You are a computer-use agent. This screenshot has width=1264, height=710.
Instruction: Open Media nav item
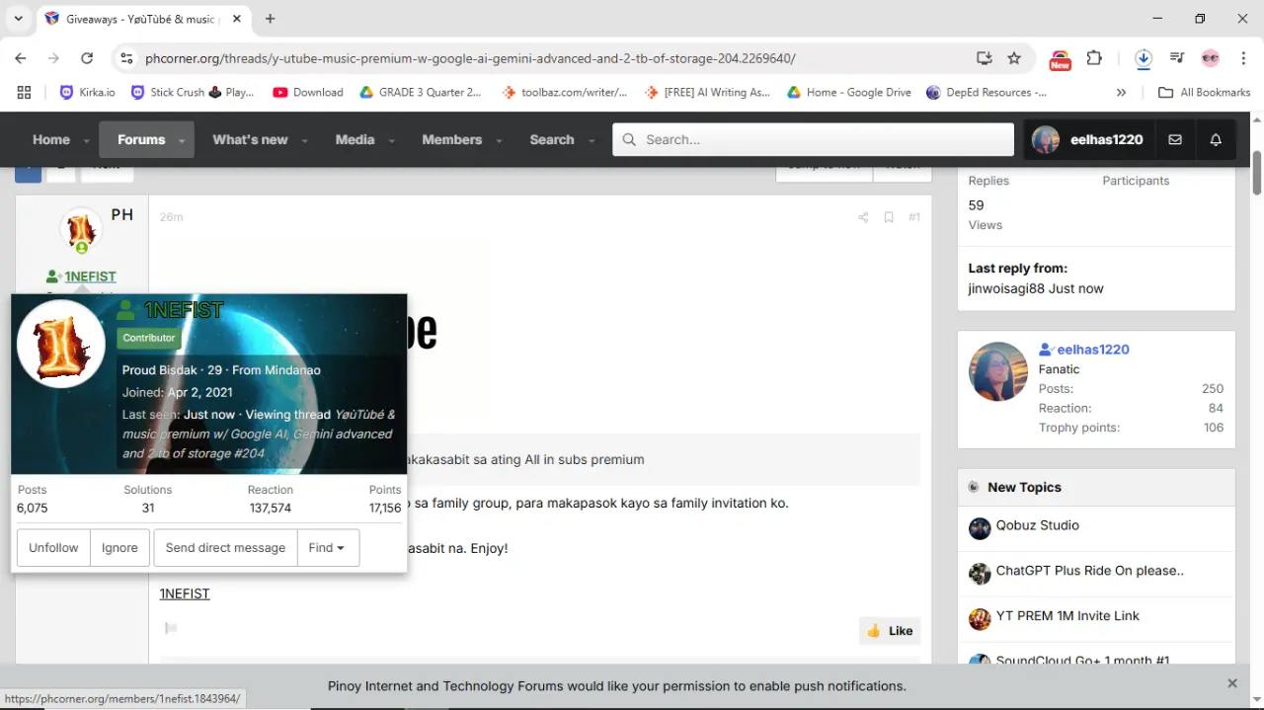point(355,139)
